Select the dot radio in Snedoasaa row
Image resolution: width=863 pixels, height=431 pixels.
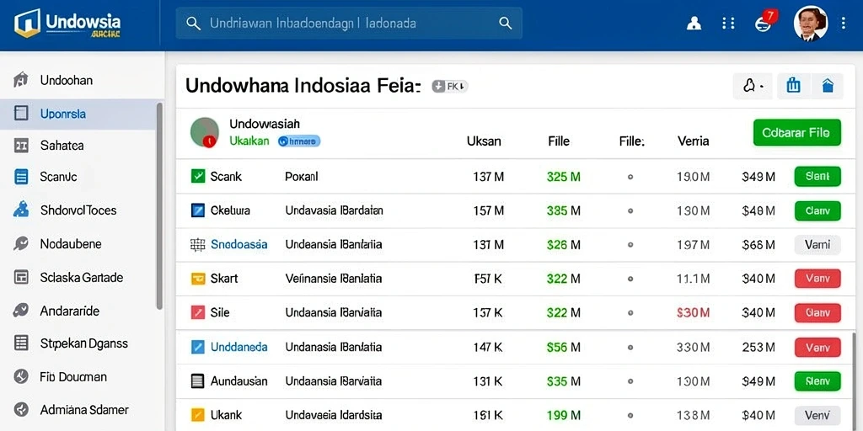pos(630,245)
